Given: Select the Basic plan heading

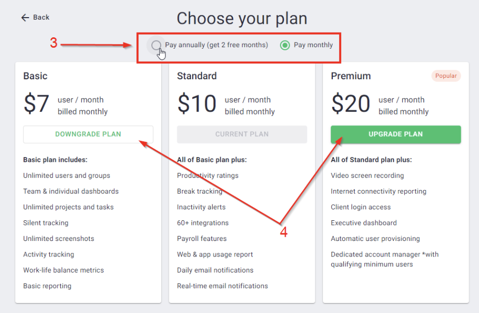Looking at the screenshot, I should (34, 76).
